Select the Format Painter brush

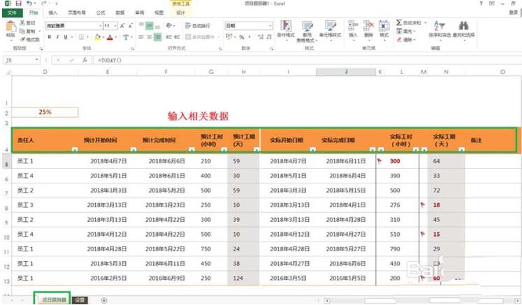pyautogui.click(x=22, y=39)
